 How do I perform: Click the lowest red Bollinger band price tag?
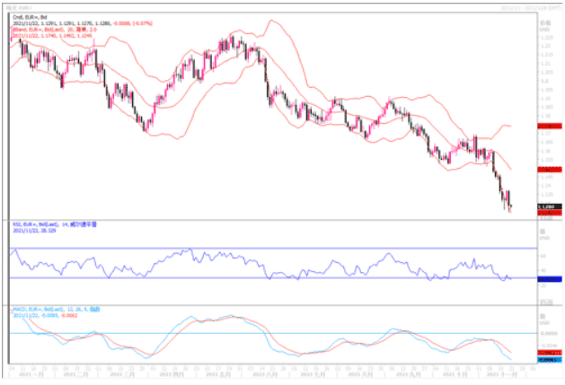point(549,213)
